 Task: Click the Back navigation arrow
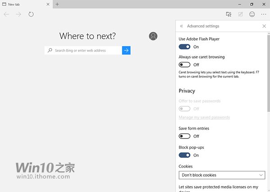coord(6,14)
